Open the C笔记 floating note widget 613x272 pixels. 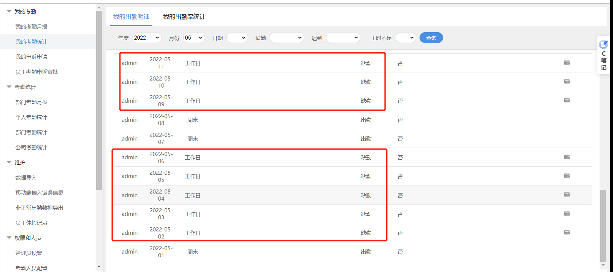tap(604, 55)
